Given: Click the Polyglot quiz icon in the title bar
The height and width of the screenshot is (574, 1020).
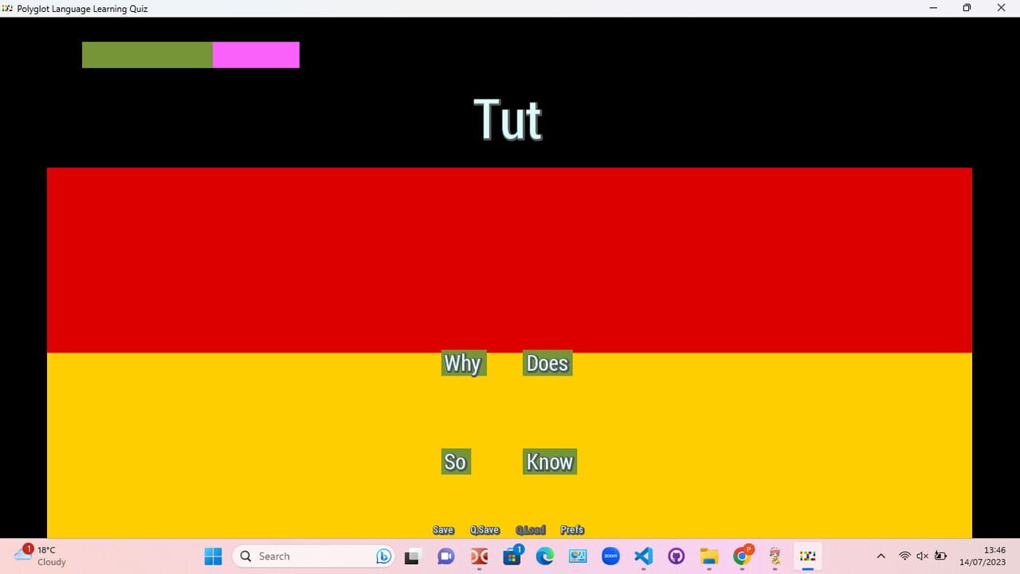Looking at the screenshot, I should (8, 8).
